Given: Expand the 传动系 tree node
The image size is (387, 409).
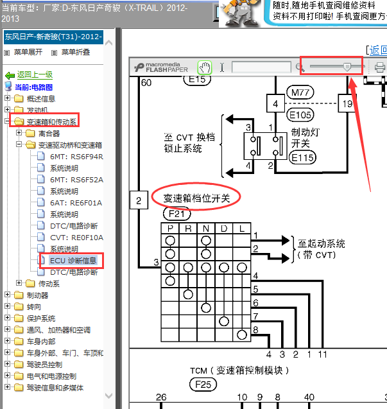Looking at the screenshot, I should [19, 283].
